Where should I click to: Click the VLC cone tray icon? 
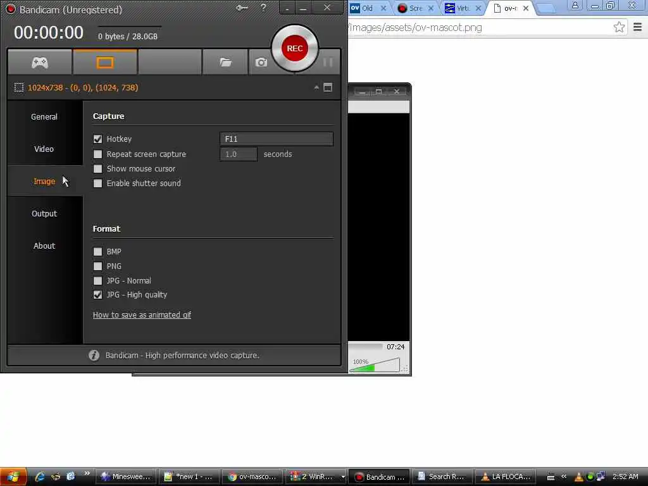click(x=578, y=477)
